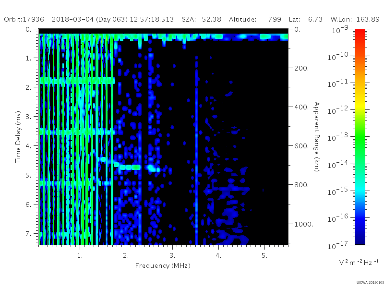384x288 pixels.
Task: Click the Time Delay (ms) axis title
Action: point(18,137)
